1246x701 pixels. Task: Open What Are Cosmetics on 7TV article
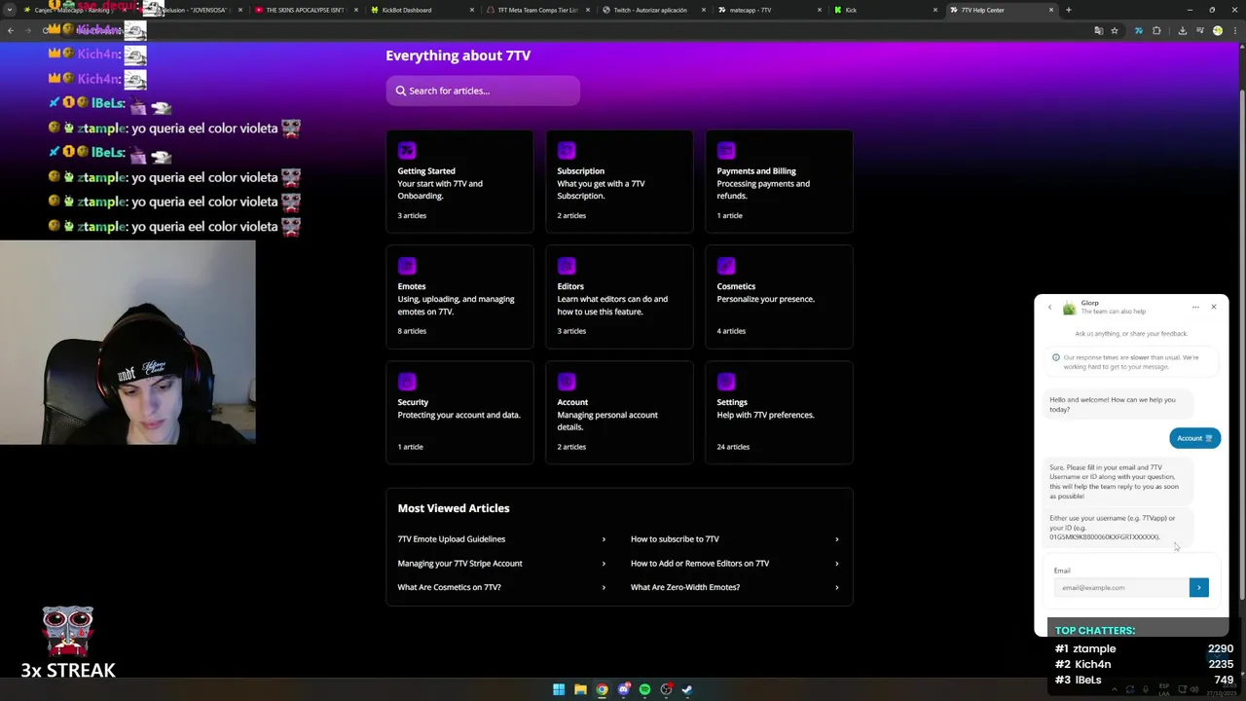pos(449,587)
